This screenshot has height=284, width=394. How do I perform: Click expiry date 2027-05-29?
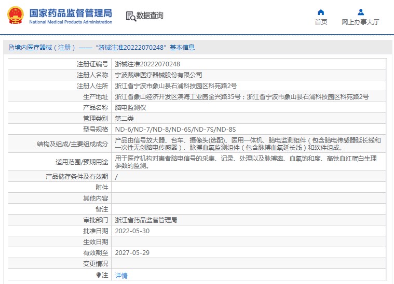pos(132,252)
